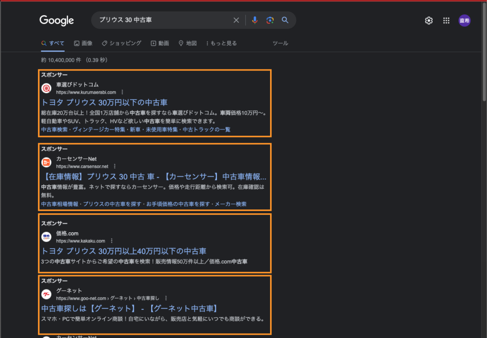Click the 価格.com site name

click(68, 234)
